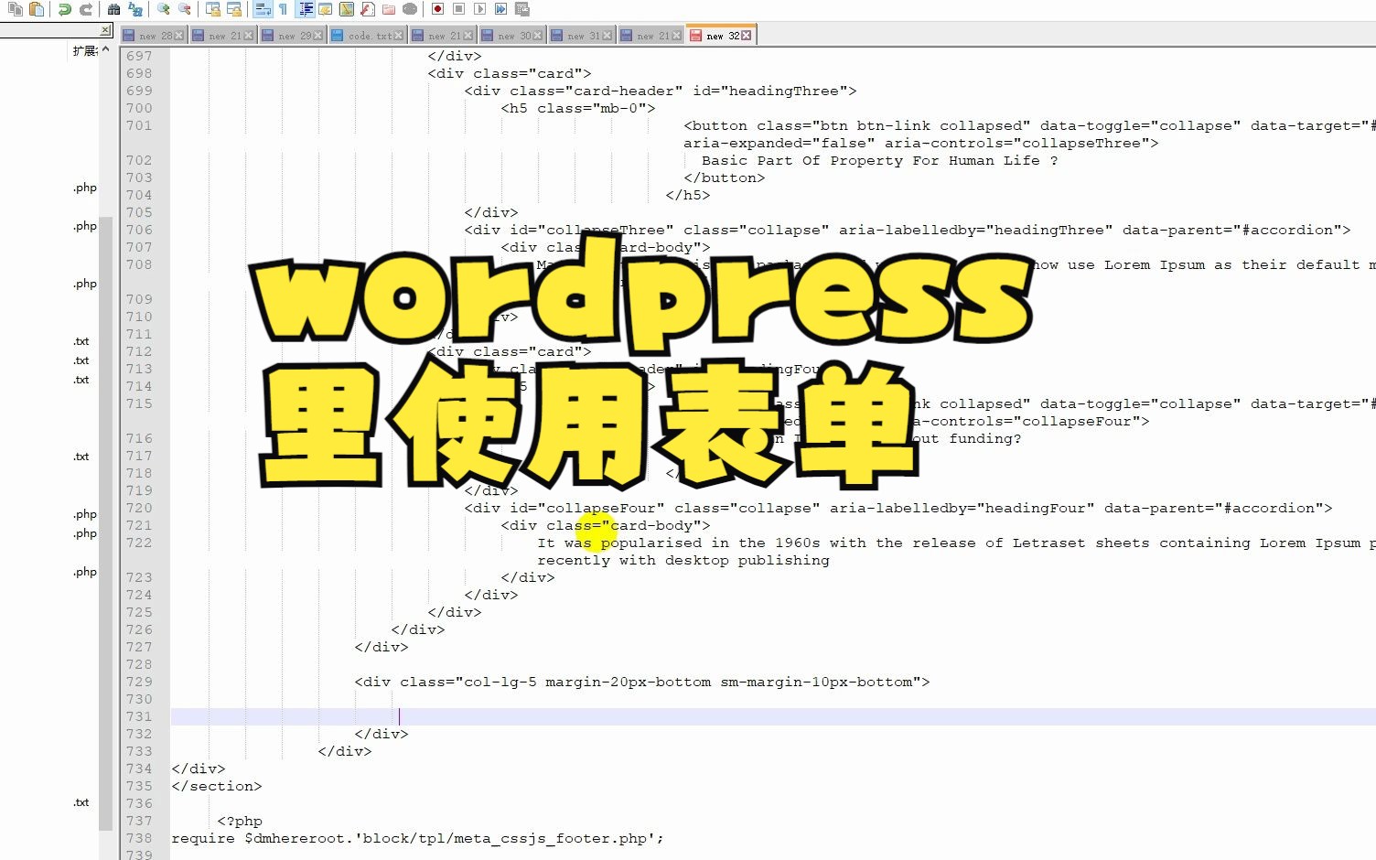
Task: Click the </h5> tag on line 704
Action: click(x=688, y=195)
